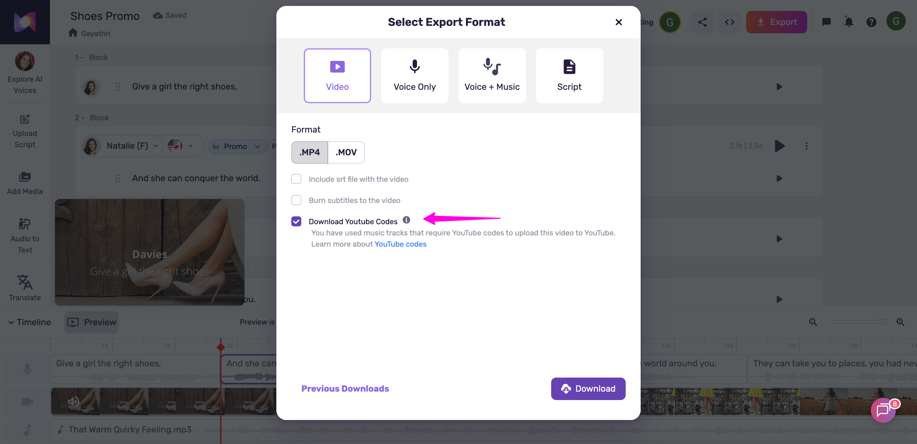Open the YouTube codes link
917x444 pixels.
[x=400, y=244]
